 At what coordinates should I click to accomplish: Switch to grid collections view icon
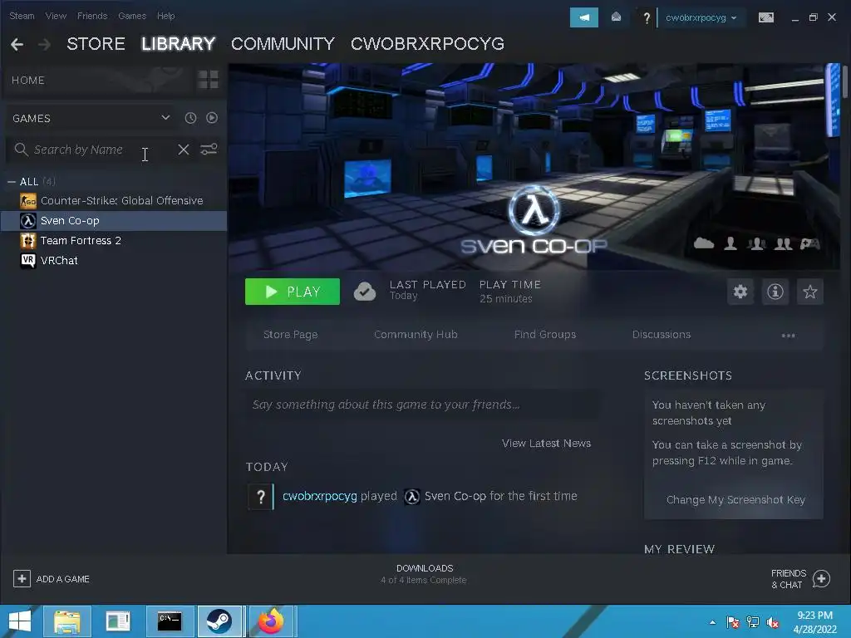pyautogui.click(x=208, y=80)
